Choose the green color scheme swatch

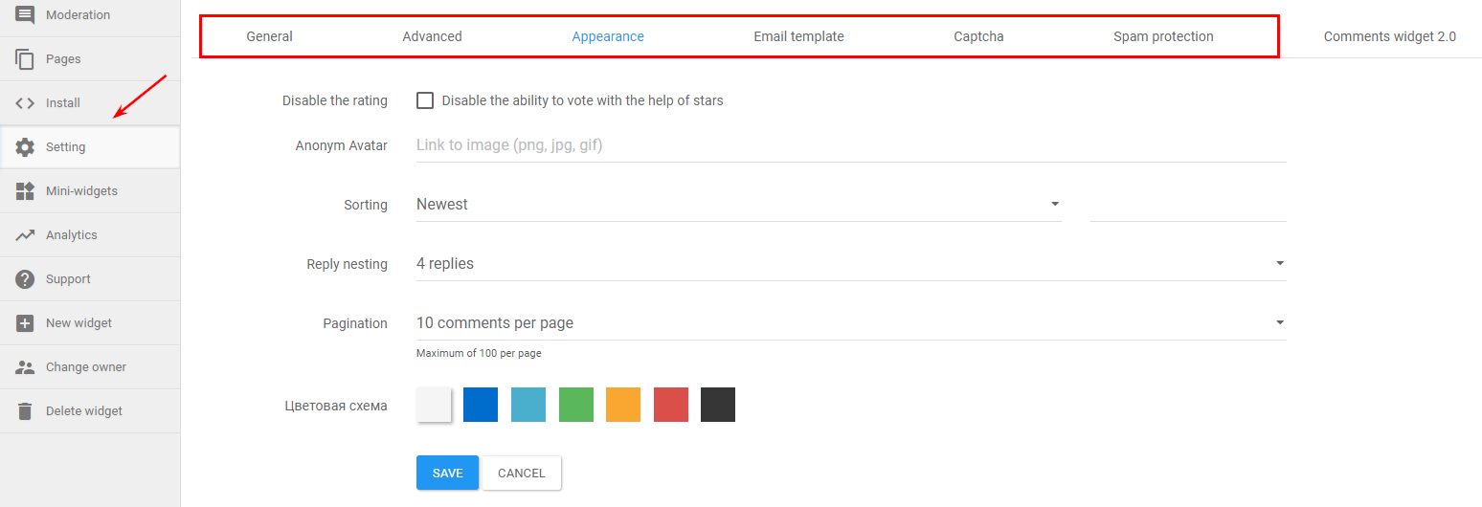click(576, 405)
